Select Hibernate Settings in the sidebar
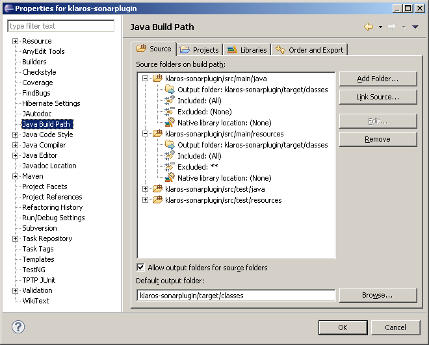The width and height of the screenshot is (429, 345). click(51, 103)
